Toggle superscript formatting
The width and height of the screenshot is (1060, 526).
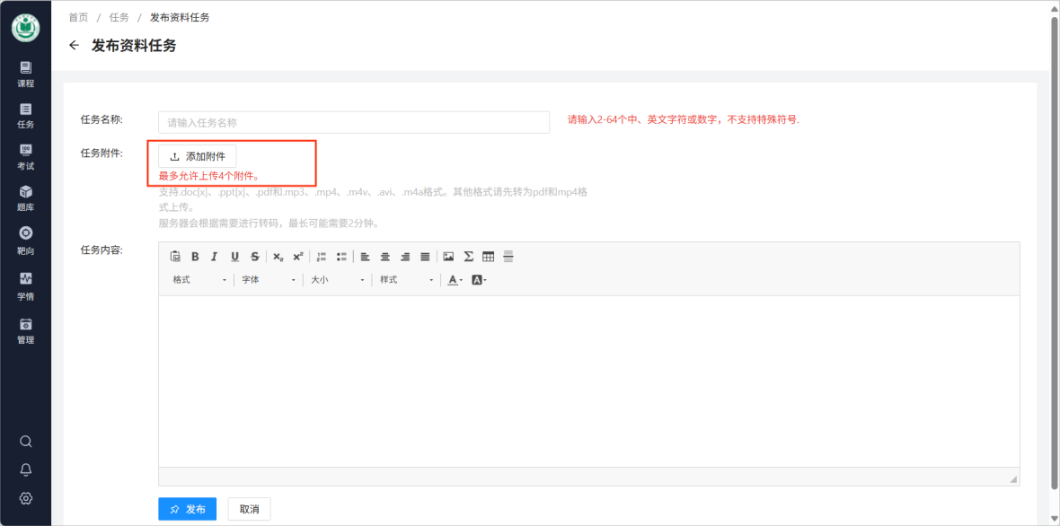298,257
